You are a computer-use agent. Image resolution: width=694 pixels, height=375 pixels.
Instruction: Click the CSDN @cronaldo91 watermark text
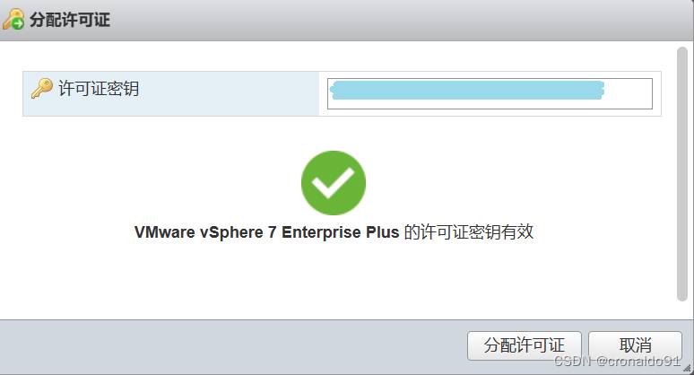[618, 361]
